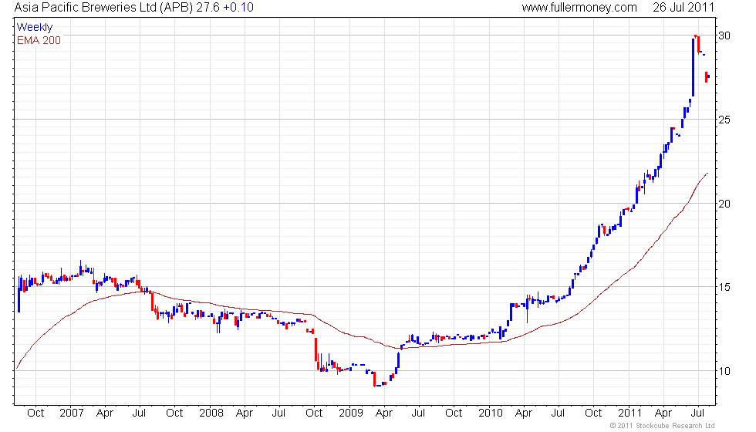
Task: Click the Asia Pacific Breweries Ltd title
Action: pos(103,7)
